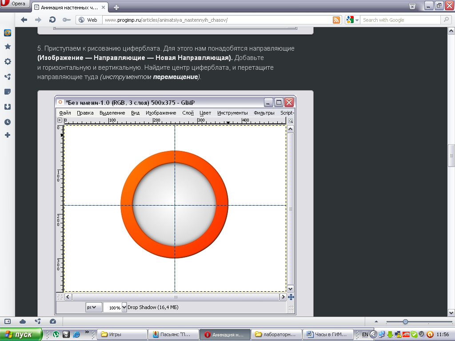Screen dimensions: 455x341
Task: Click Opera Unite icon in status bar
Action: 38,321
